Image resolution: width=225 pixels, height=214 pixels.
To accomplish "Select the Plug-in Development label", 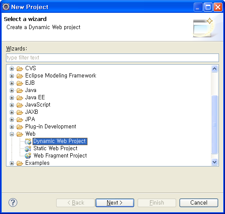I will [x=51, y=127].
